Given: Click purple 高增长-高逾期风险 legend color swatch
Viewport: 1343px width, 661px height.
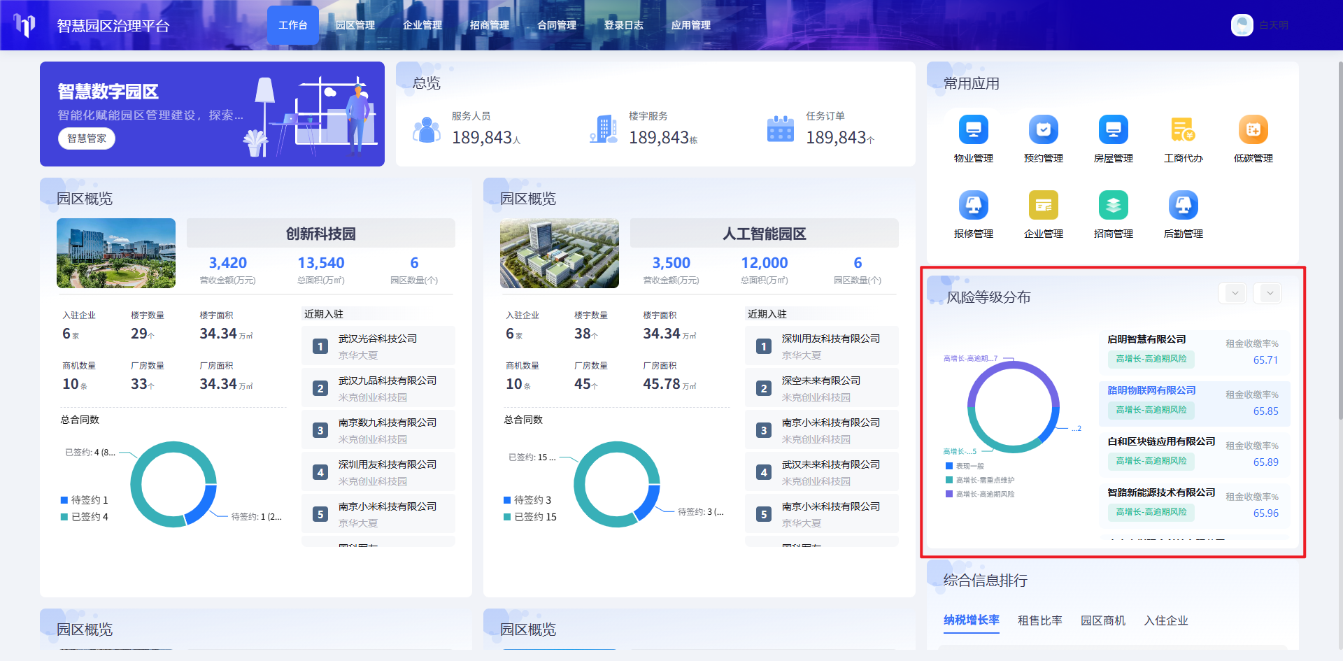Looking at the screenshot, I should [x=949, y=494].
